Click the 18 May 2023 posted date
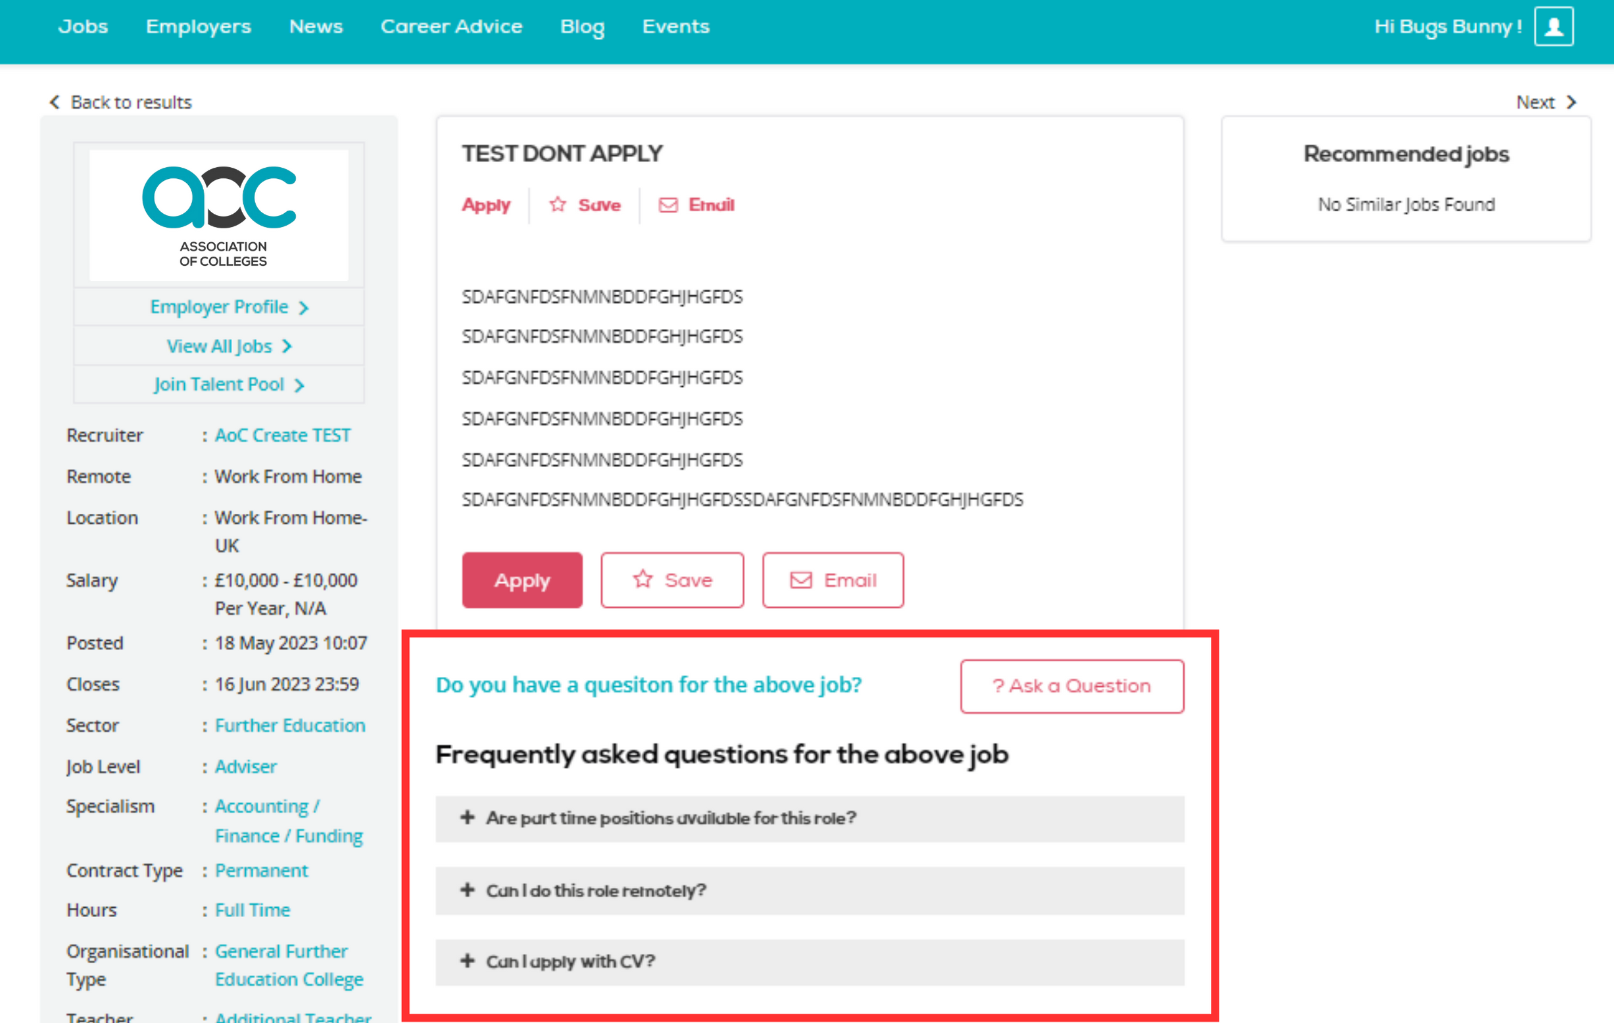The height and width of the screenshot is (1023, 1614). pos(291,643)
